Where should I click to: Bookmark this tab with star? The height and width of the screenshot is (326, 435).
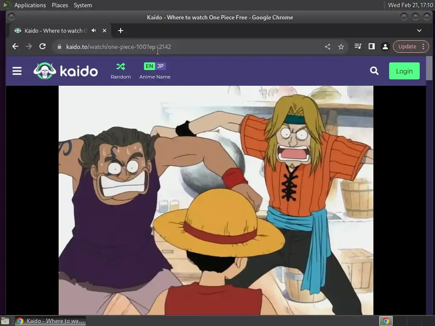[341, 47]
